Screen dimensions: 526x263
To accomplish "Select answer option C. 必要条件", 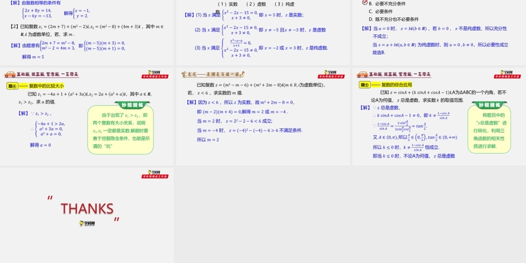I will [381, 12].
